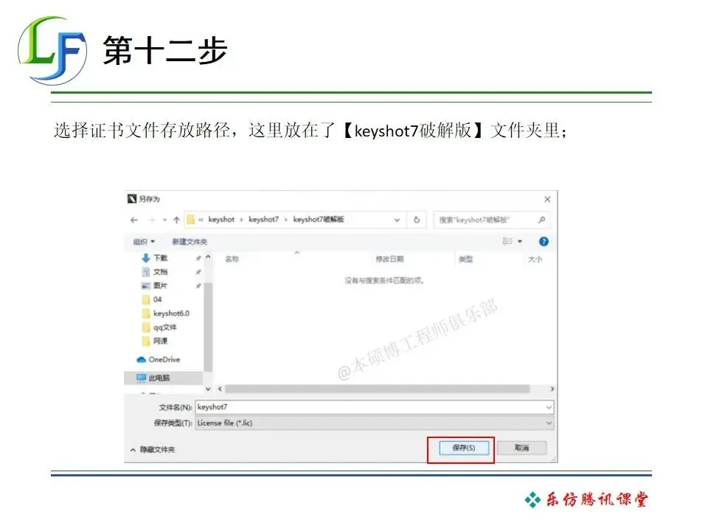708x531 pixels.
Task: Click the pin icon next to 图片
Action: tap(198, 286)
